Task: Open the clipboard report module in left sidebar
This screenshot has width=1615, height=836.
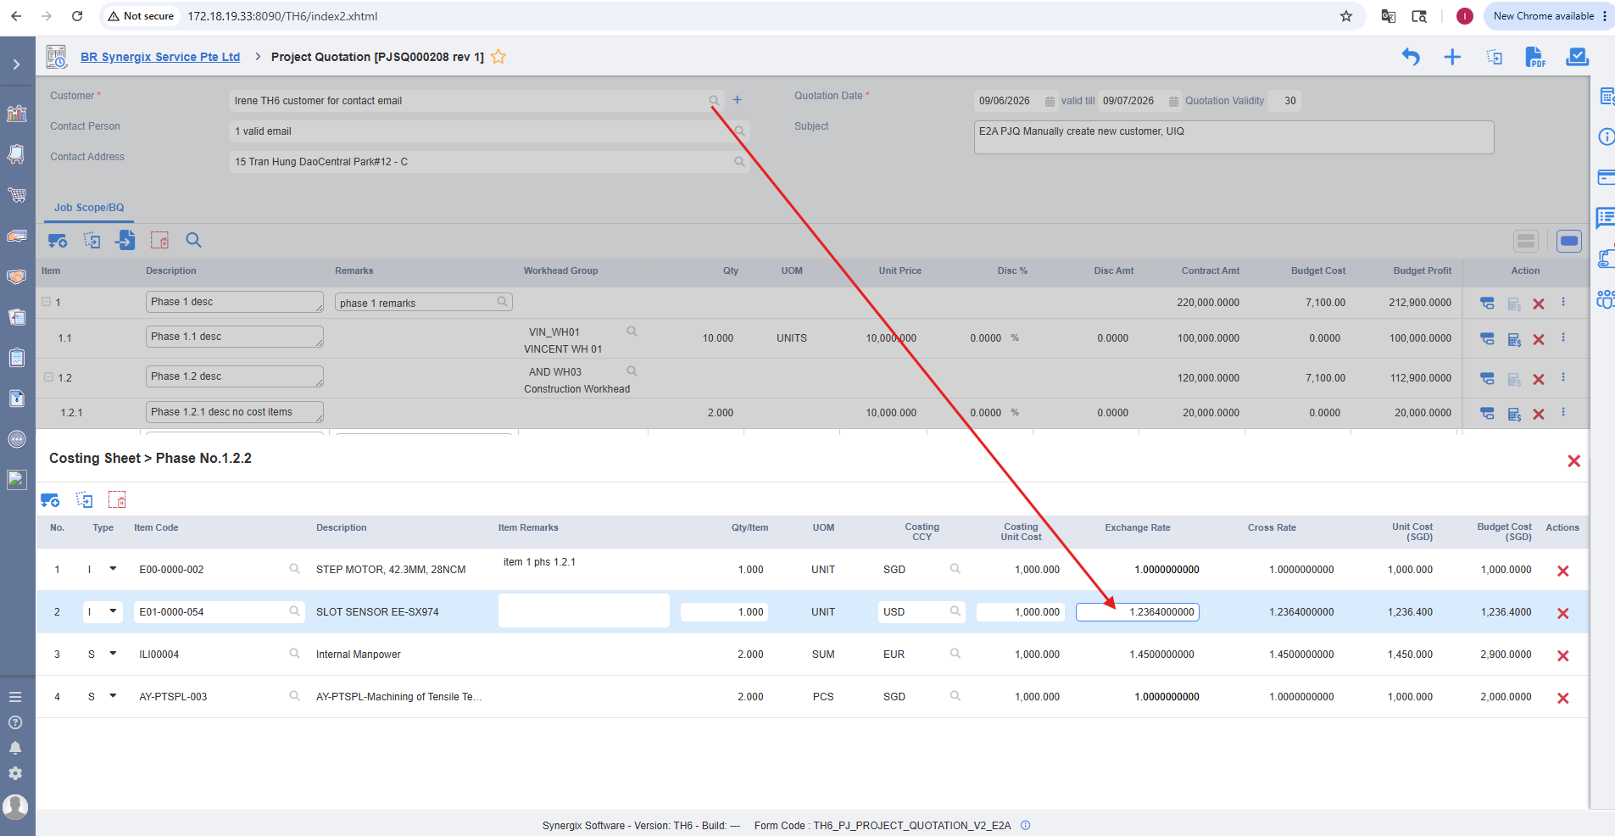Action: pyautogui.click(x=16, y=358)
